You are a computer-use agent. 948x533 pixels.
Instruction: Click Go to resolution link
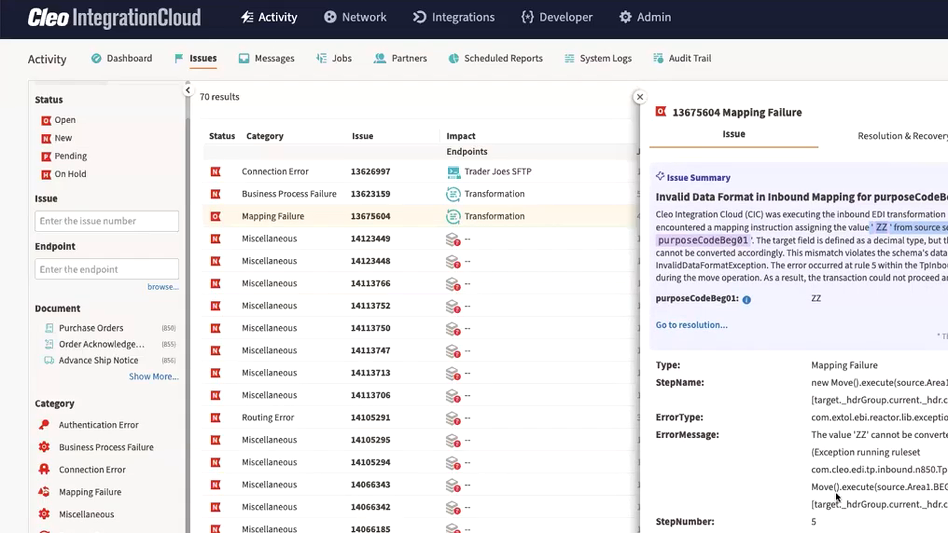(691, 325)
